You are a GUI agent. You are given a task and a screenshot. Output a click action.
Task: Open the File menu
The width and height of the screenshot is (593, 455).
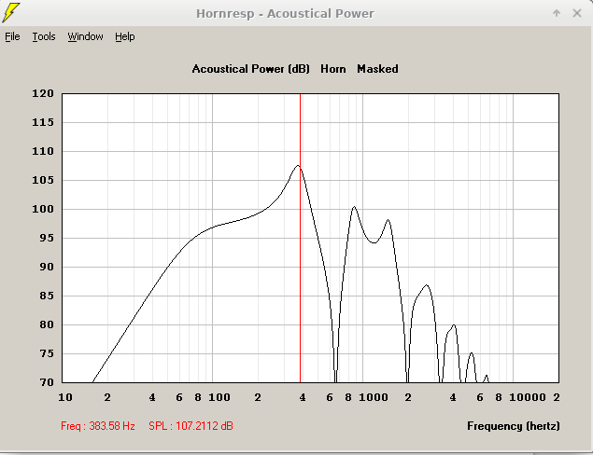click(12, 36)
